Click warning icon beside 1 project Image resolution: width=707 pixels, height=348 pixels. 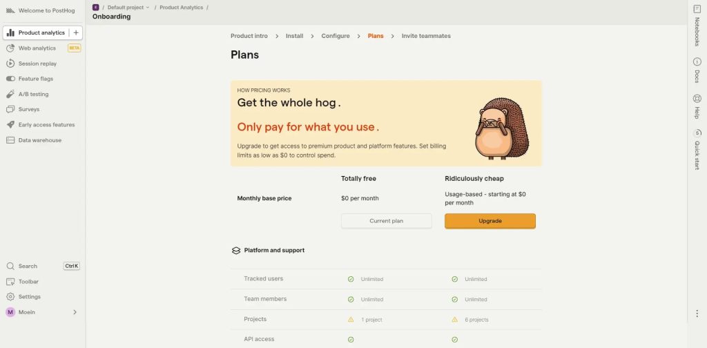tap(351, 320)
